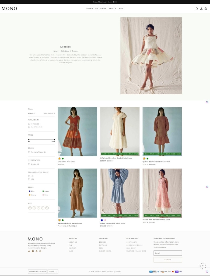Expand the United States (USD $) currency selector
210x276 pixels.
click(x=37, y=272)
